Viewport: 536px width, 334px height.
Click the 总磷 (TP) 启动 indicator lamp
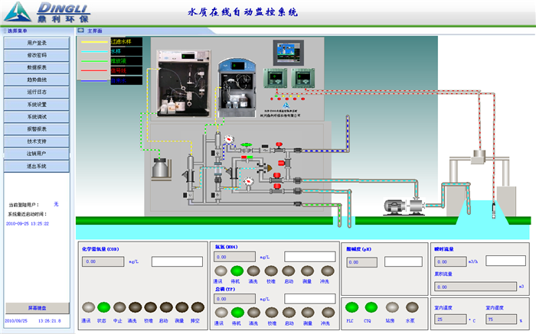click(x=289, y=312)
